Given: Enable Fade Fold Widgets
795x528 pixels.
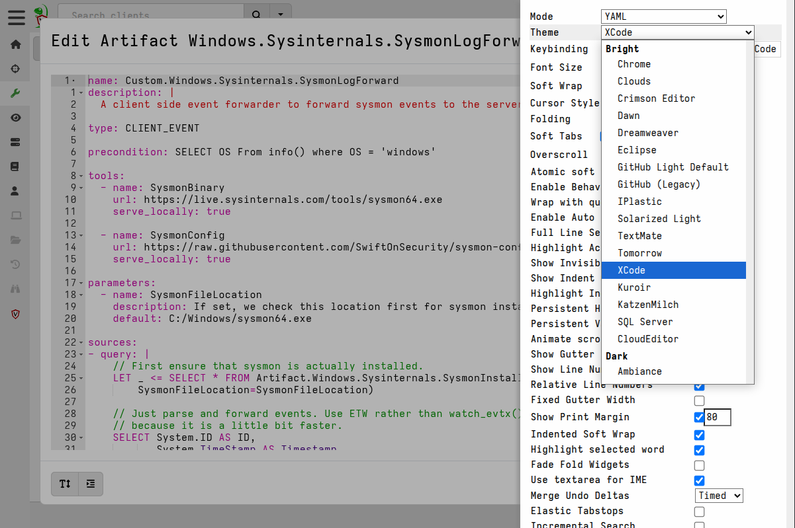Looking at the screenshot, I should 700,465.
